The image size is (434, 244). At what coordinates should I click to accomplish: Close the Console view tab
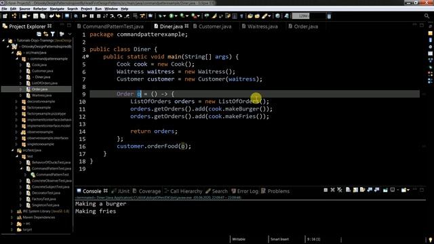(x=106, y=191)
